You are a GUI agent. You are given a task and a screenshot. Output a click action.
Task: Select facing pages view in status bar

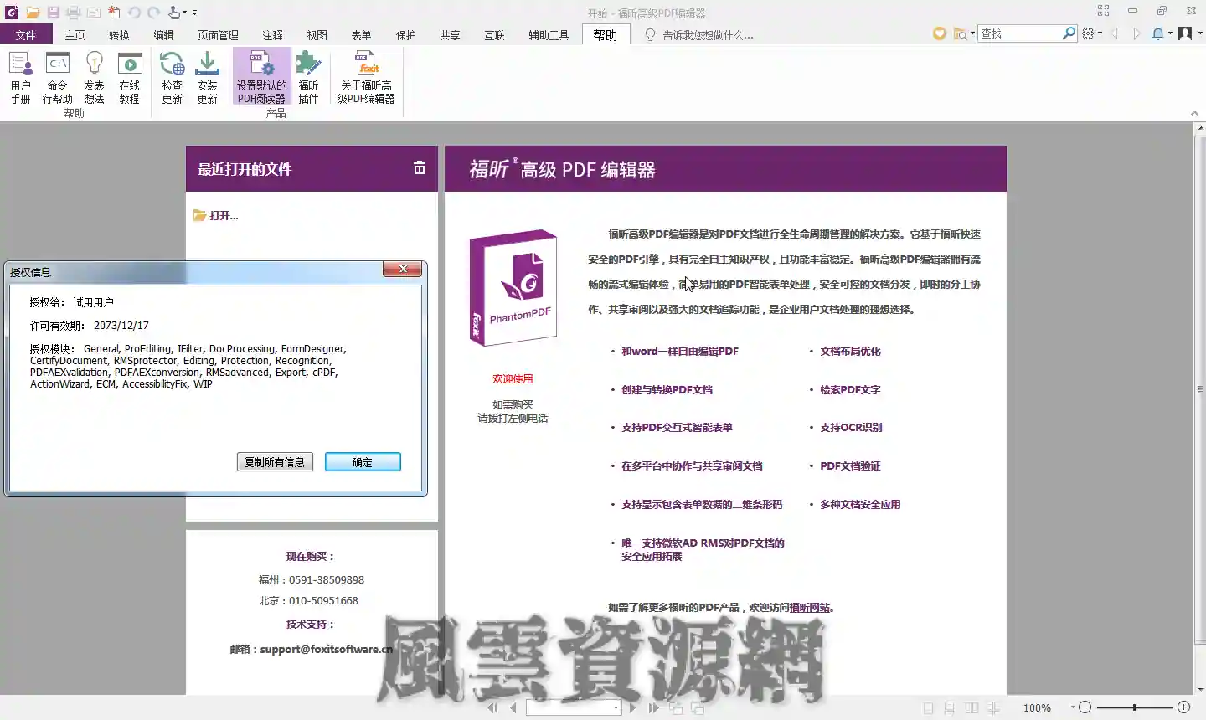971,707
